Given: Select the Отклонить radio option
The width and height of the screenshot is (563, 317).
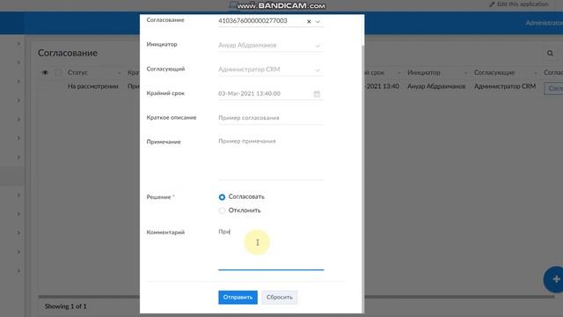Looking at the screenshot, I should [x=222, y=210].
